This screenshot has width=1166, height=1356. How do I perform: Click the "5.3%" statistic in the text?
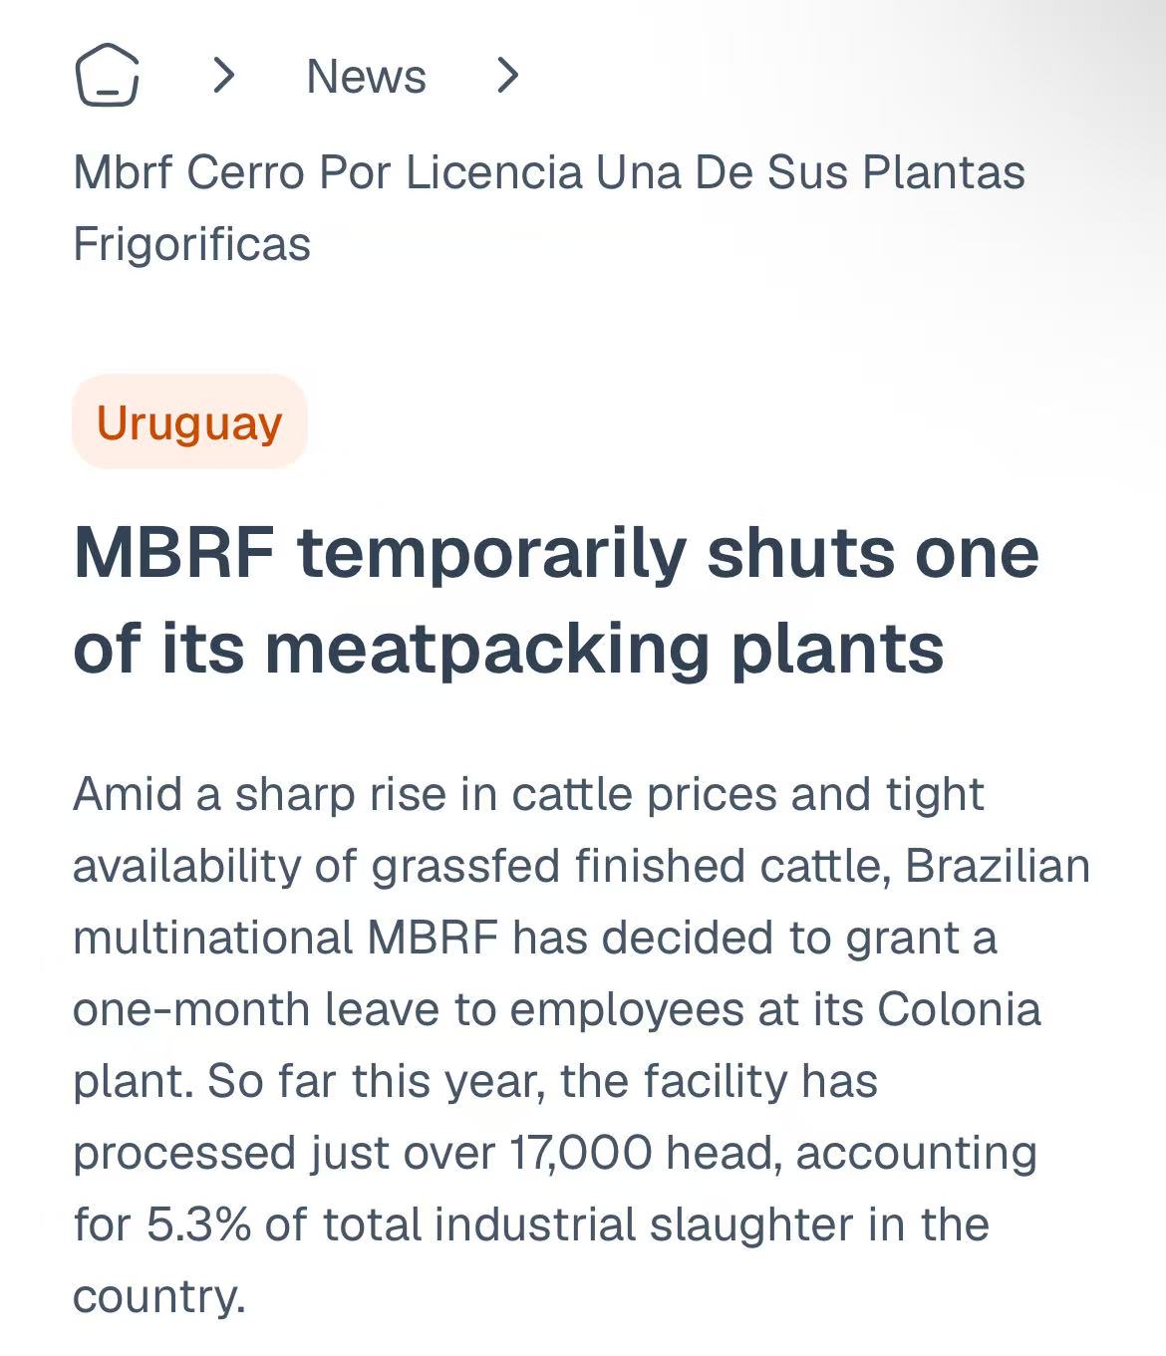click(x=198, y=1225)
